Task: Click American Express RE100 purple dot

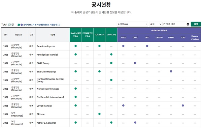Action: (x=123, y=46)
